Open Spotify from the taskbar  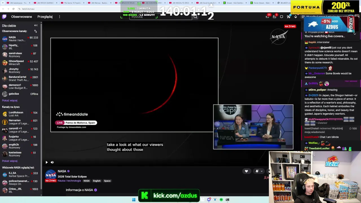(x=221, y=200)
